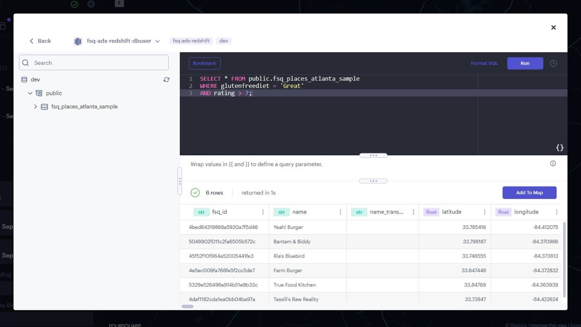This screenshot has width=581, height=327.
Task: Select the Ria's Bluebird cell
Action: point(308,256)
